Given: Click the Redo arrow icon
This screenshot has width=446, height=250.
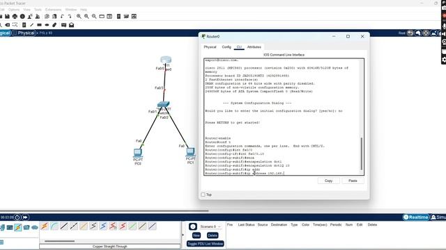Looking at the screenshot, I should coord(70,17).
